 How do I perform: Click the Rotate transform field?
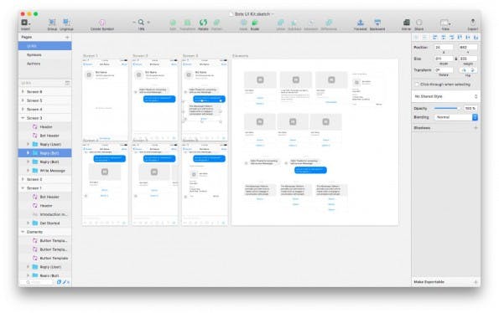point(444,70)
